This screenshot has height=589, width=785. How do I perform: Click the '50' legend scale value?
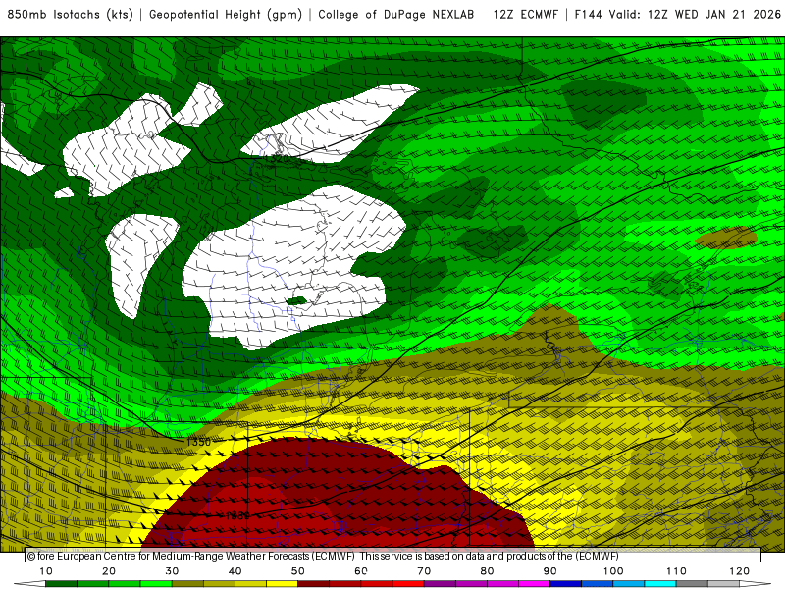tap(298, 571)
